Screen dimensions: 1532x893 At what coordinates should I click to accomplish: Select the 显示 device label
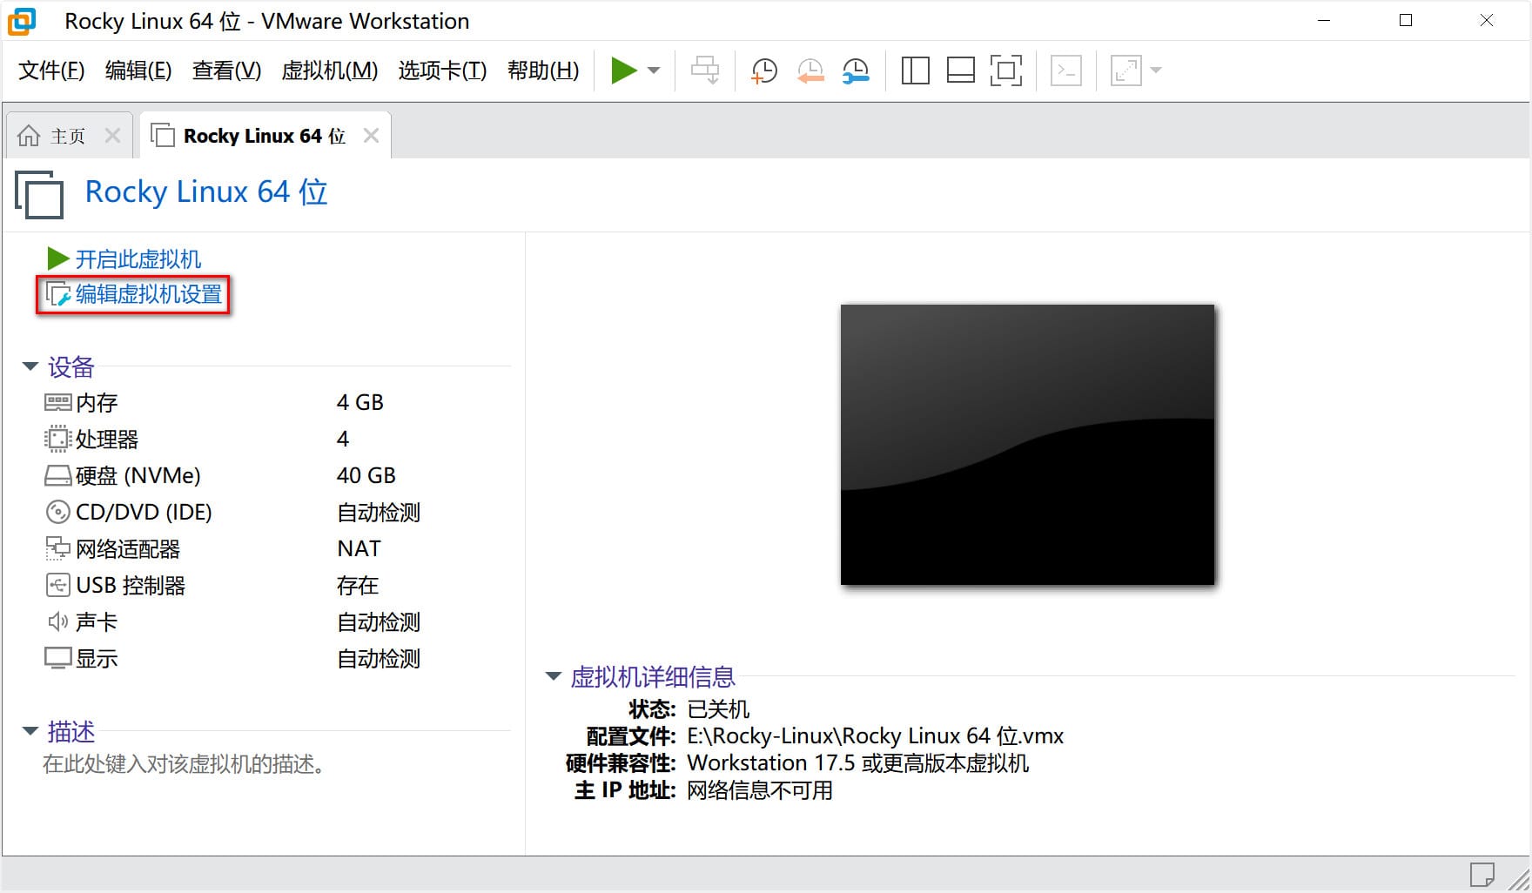click(97, 658)
